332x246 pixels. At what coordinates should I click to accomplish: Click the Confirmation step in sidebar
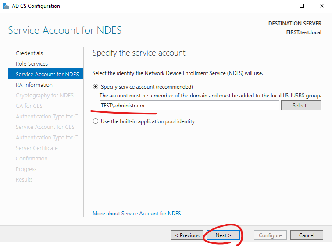point(32,159)
